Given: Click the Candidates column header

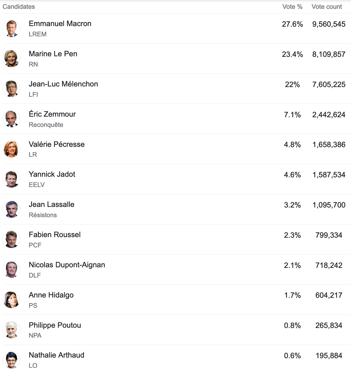Looking at the screenshot, I should [19, 7].
